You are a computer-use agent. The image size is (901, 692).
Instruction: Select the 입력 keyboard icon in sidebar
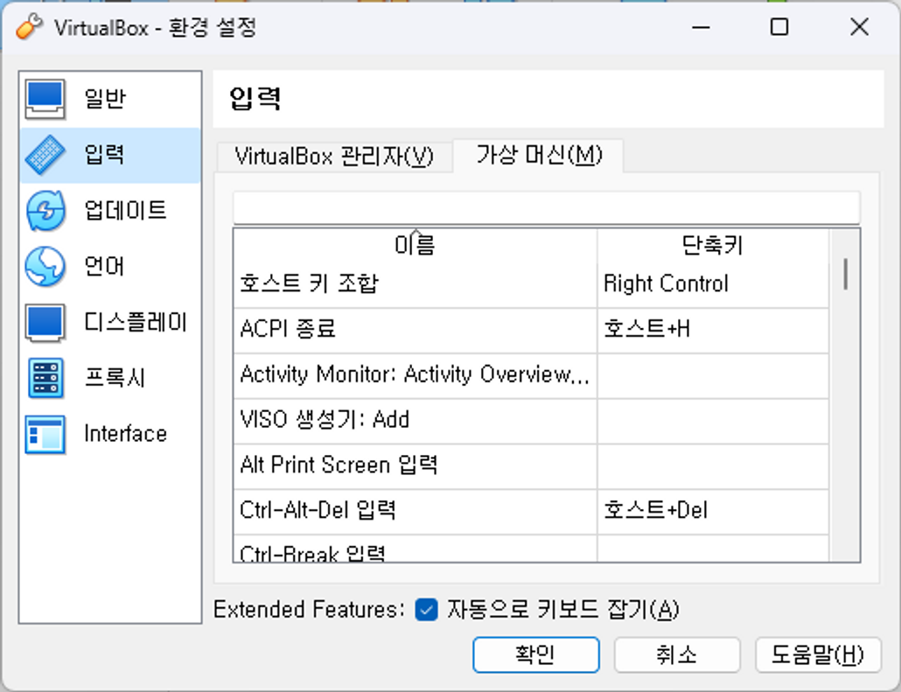pos(45,155)
